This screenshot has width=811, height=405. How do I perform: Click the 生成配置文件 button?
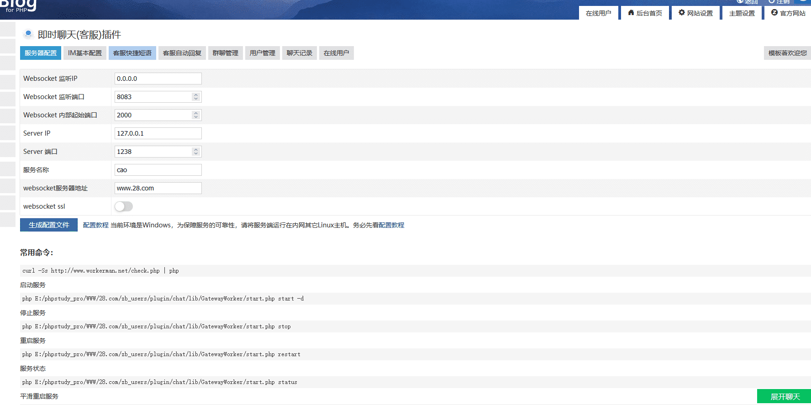(x=49, y=225)
